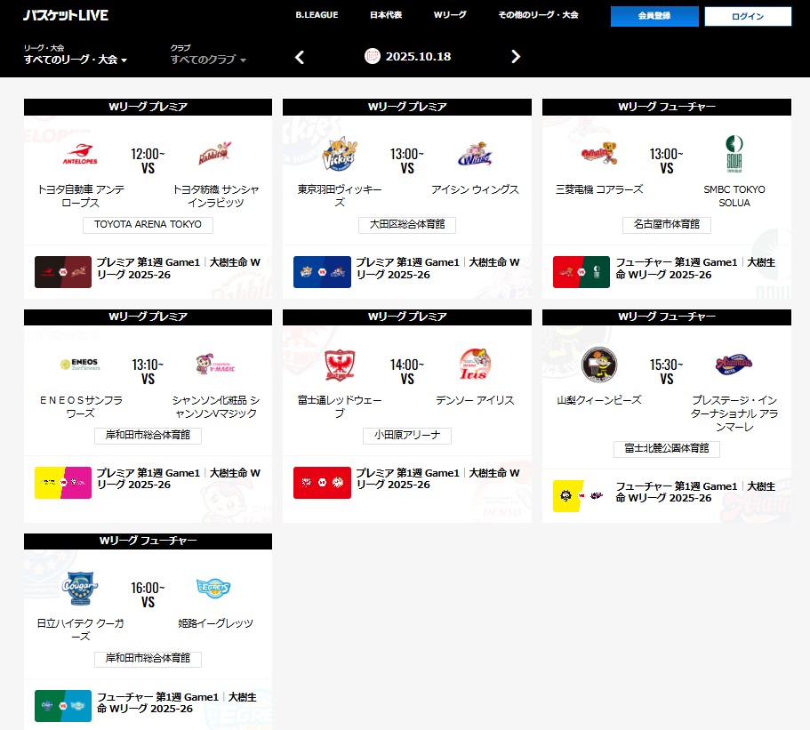810x730 pixels.
Task: Open the ENEOS vs Chanson video thumbnail
Action: coord(63,483)
